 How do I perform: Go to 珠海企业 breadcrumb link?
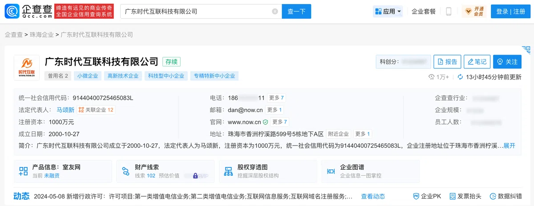[42, 35]
